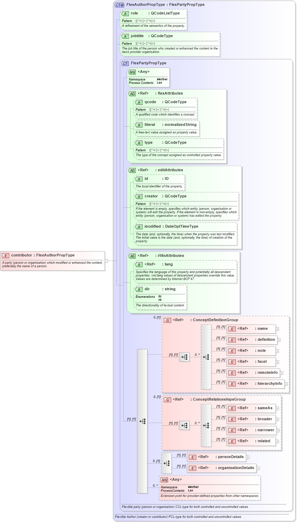Click the A icon of role attribute
The image size is (297, 522).
point(125,13)
